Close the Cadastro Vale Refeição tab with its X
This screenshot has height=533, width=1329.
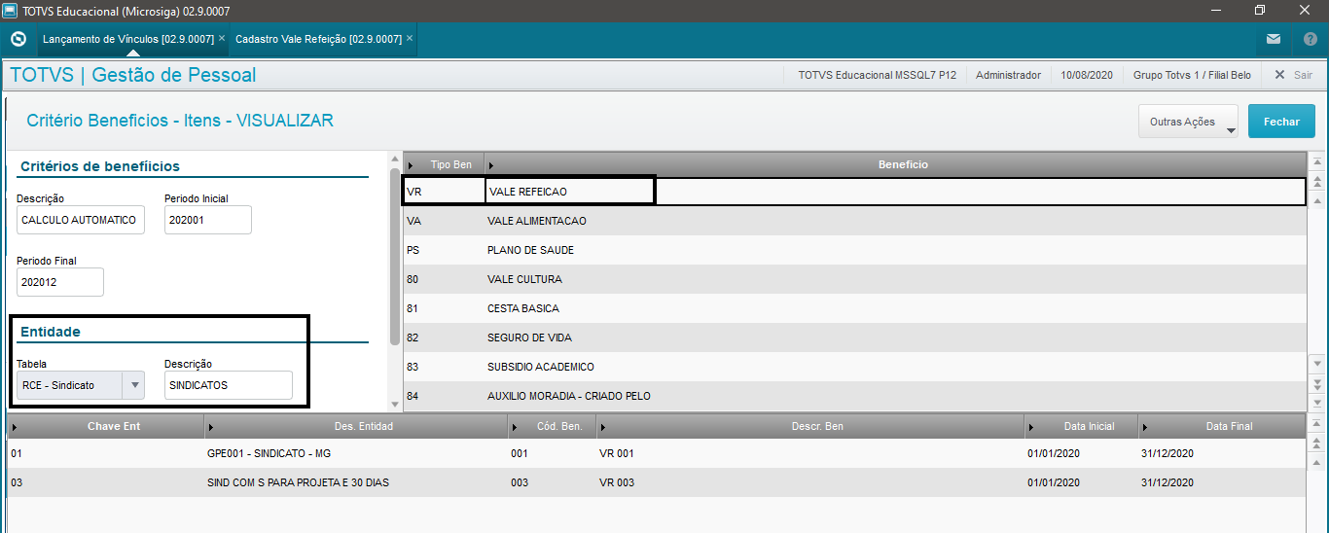click(410, 38)
